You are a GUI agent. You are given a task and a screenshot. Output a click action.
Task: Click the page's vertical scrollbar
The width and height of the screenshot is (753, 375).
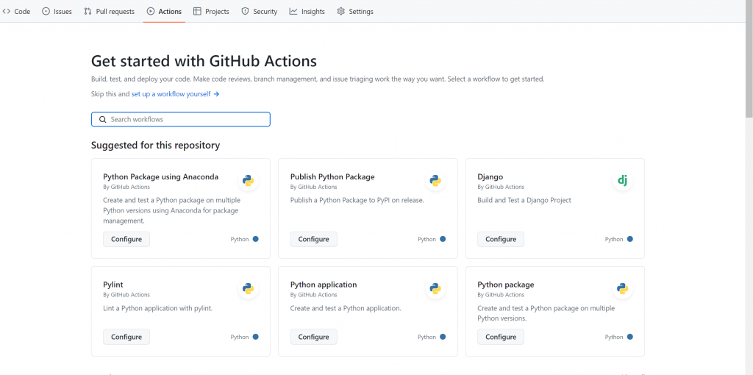(749, 59)
